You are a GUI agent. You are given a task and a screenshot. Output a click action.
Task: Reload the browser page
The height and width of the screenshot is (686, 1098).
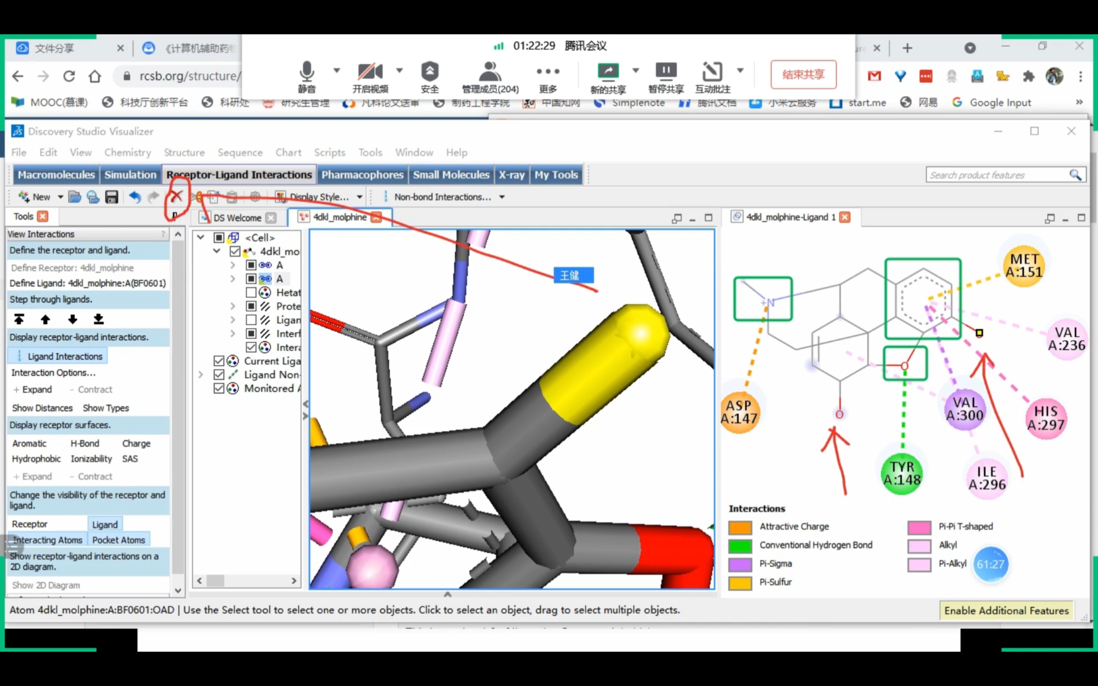[69, 76]
